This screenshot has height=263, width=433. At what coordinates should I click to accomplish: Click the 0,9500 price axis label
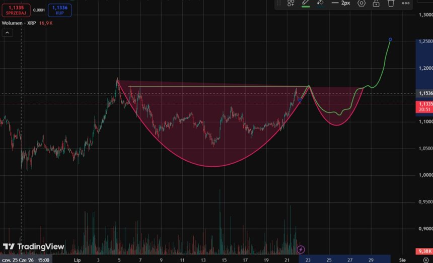[425, 202]
